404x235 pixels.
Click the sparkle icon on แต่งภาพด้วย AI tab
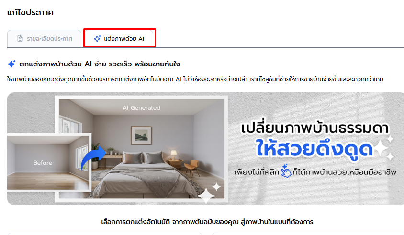pyautogui.click(x=97, y=39)
